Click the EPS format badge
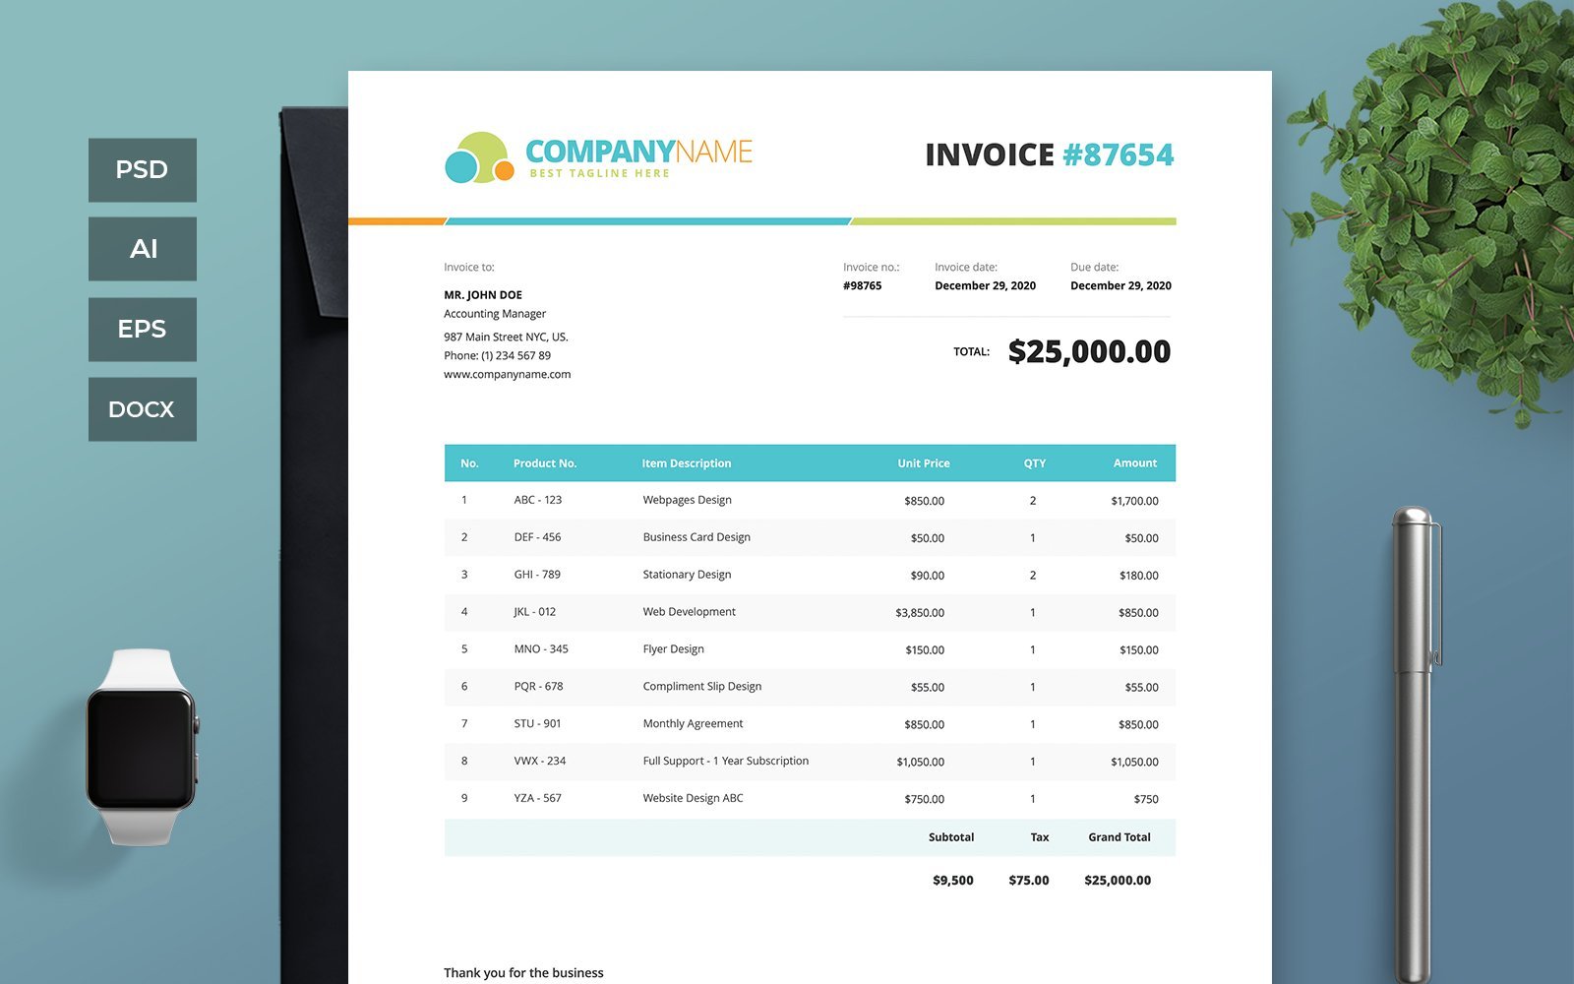The height and width of the screenshot is (984, 1574). click(x=143, y=330)
